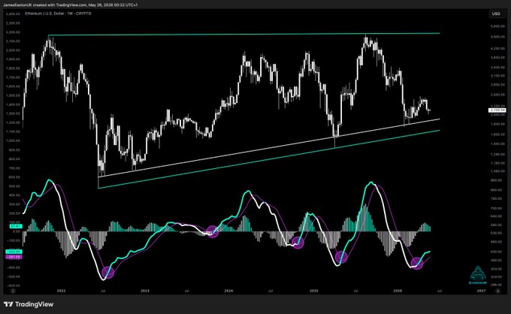This screenshot has height=314, width=511.
Task: Select the lowest purple crossover circle after 2022
Action: tap(108, 272)
